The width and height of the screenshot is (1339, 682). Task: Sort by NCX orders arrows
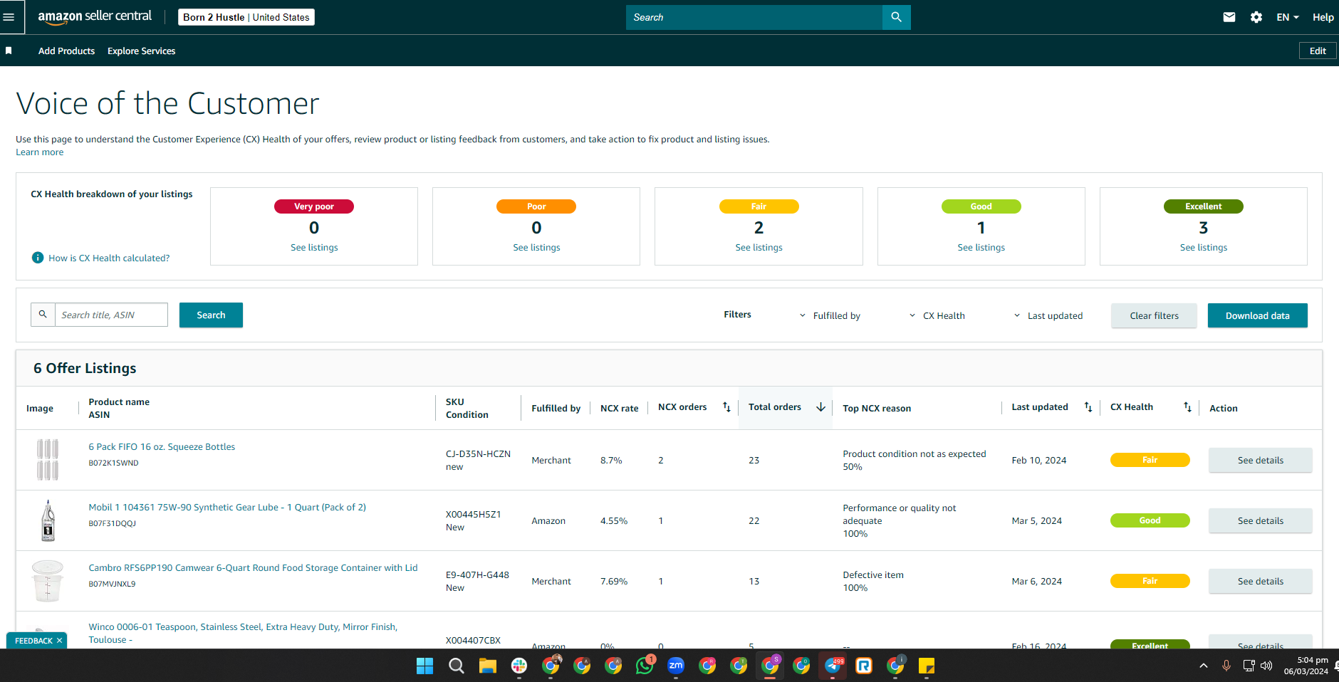tap(726, 407)
